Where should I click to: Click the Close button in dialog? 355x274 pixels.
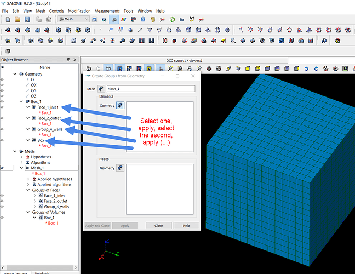tap(158, 225)
